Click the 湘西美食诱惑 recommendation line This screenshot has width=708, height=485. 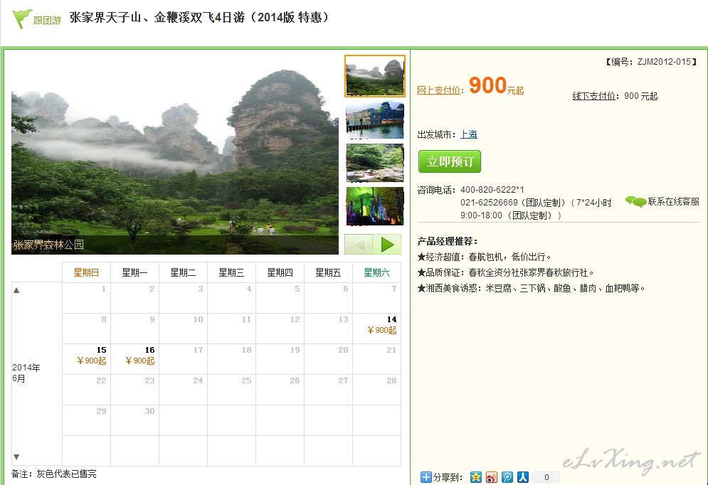pyautogui.click(x=532, y=288)
